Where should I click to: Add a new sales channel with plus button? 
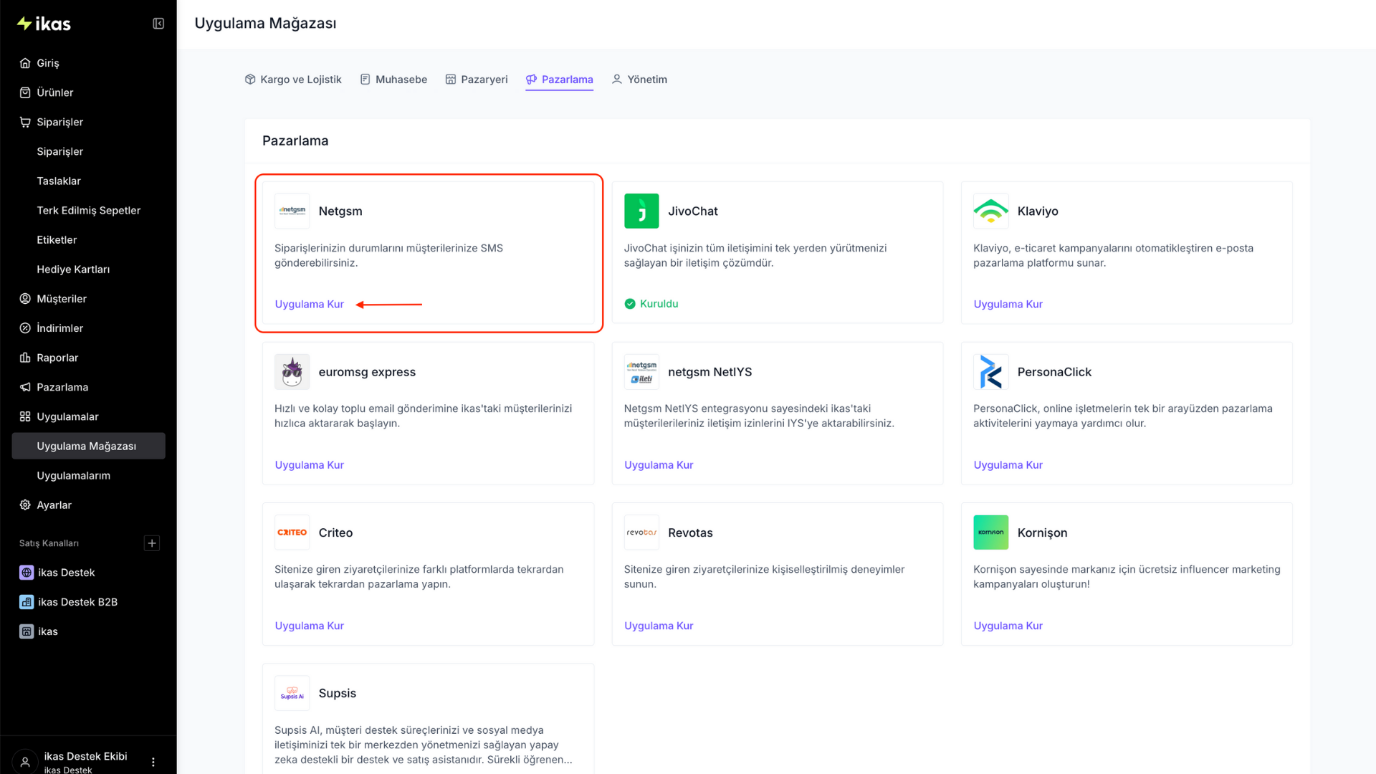pyautogui.click(x=152, y=543)
